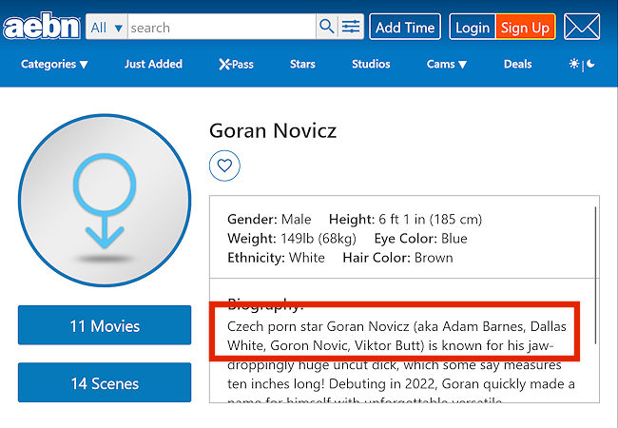The width and height of the screenshot is (618, 428).
Task: Navigate to the Deals page
Action: (x=517, y=65)
